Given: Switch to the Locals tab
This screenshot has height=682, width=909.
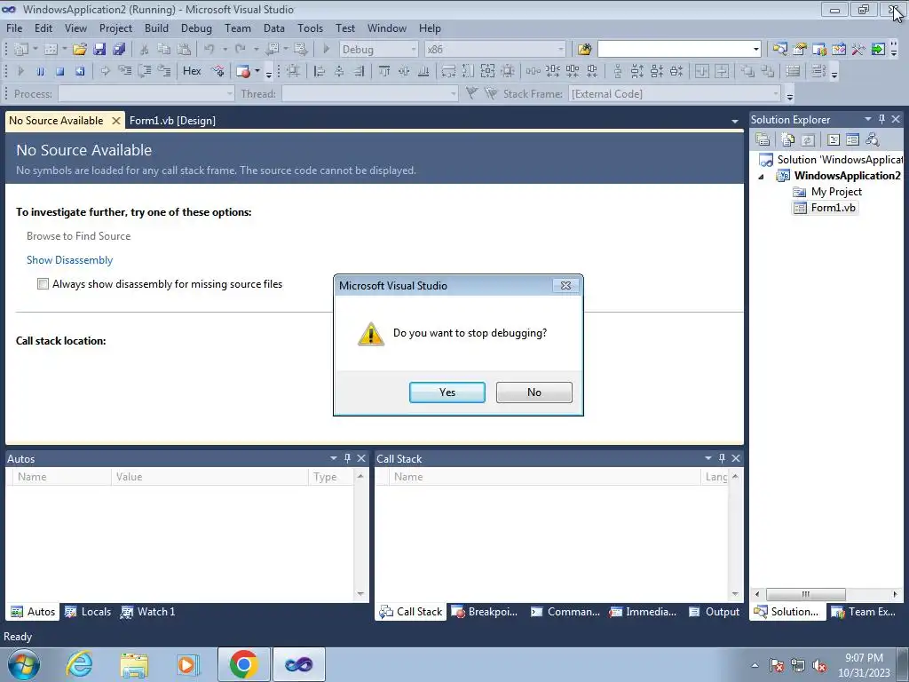Looking at the screenshot, I should [x=88, y=612].
